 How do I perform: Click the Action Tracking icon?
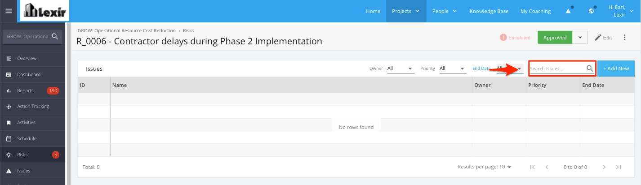tap(9, 107)
